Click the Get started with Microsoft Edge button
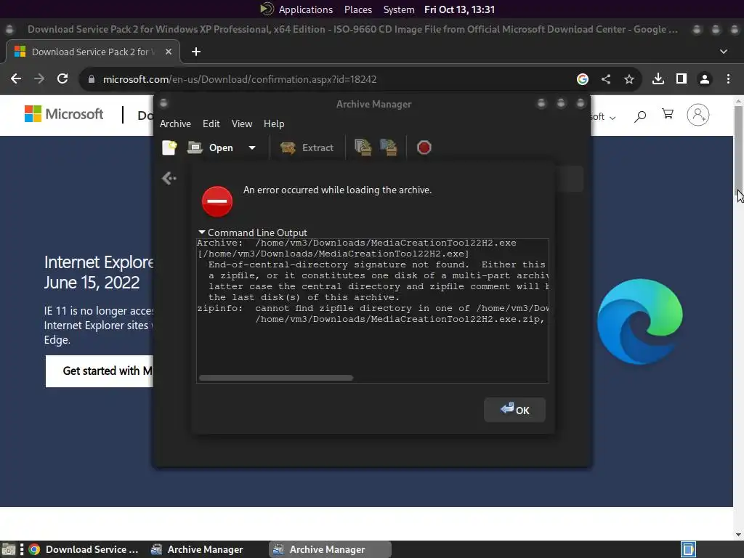Screen dimensions: 744x558 pos(100,371)
